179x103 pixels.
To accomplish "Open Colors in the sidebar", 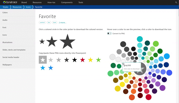I will click(x=18, y=13).
